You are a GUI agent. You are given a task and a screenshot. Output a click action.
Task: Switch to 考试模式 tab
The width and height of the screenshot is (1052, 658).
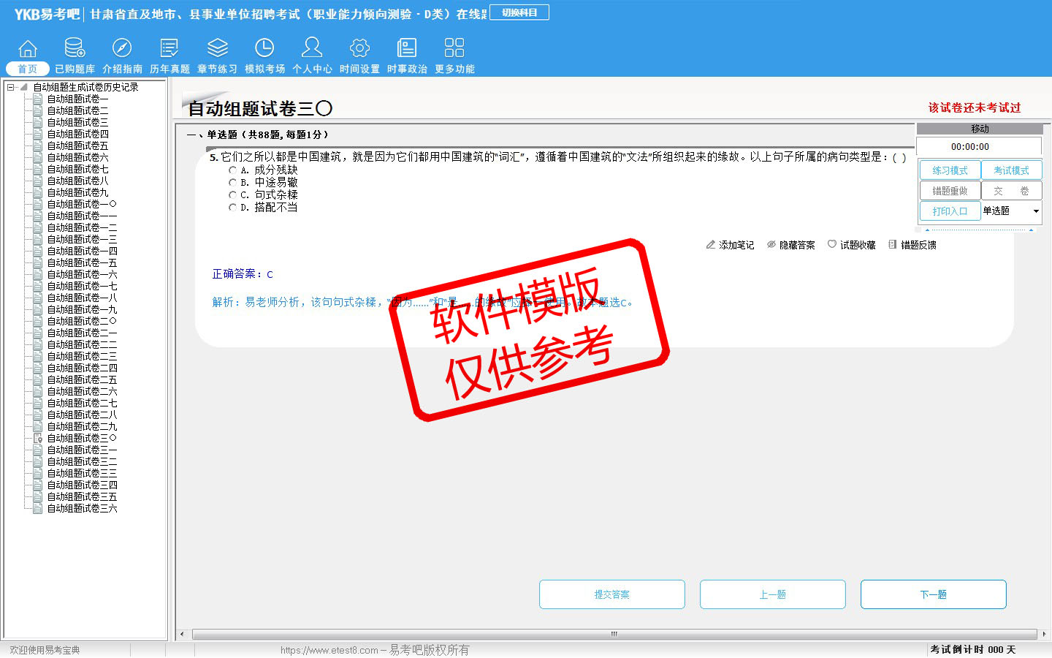(x=1011, y=170)
